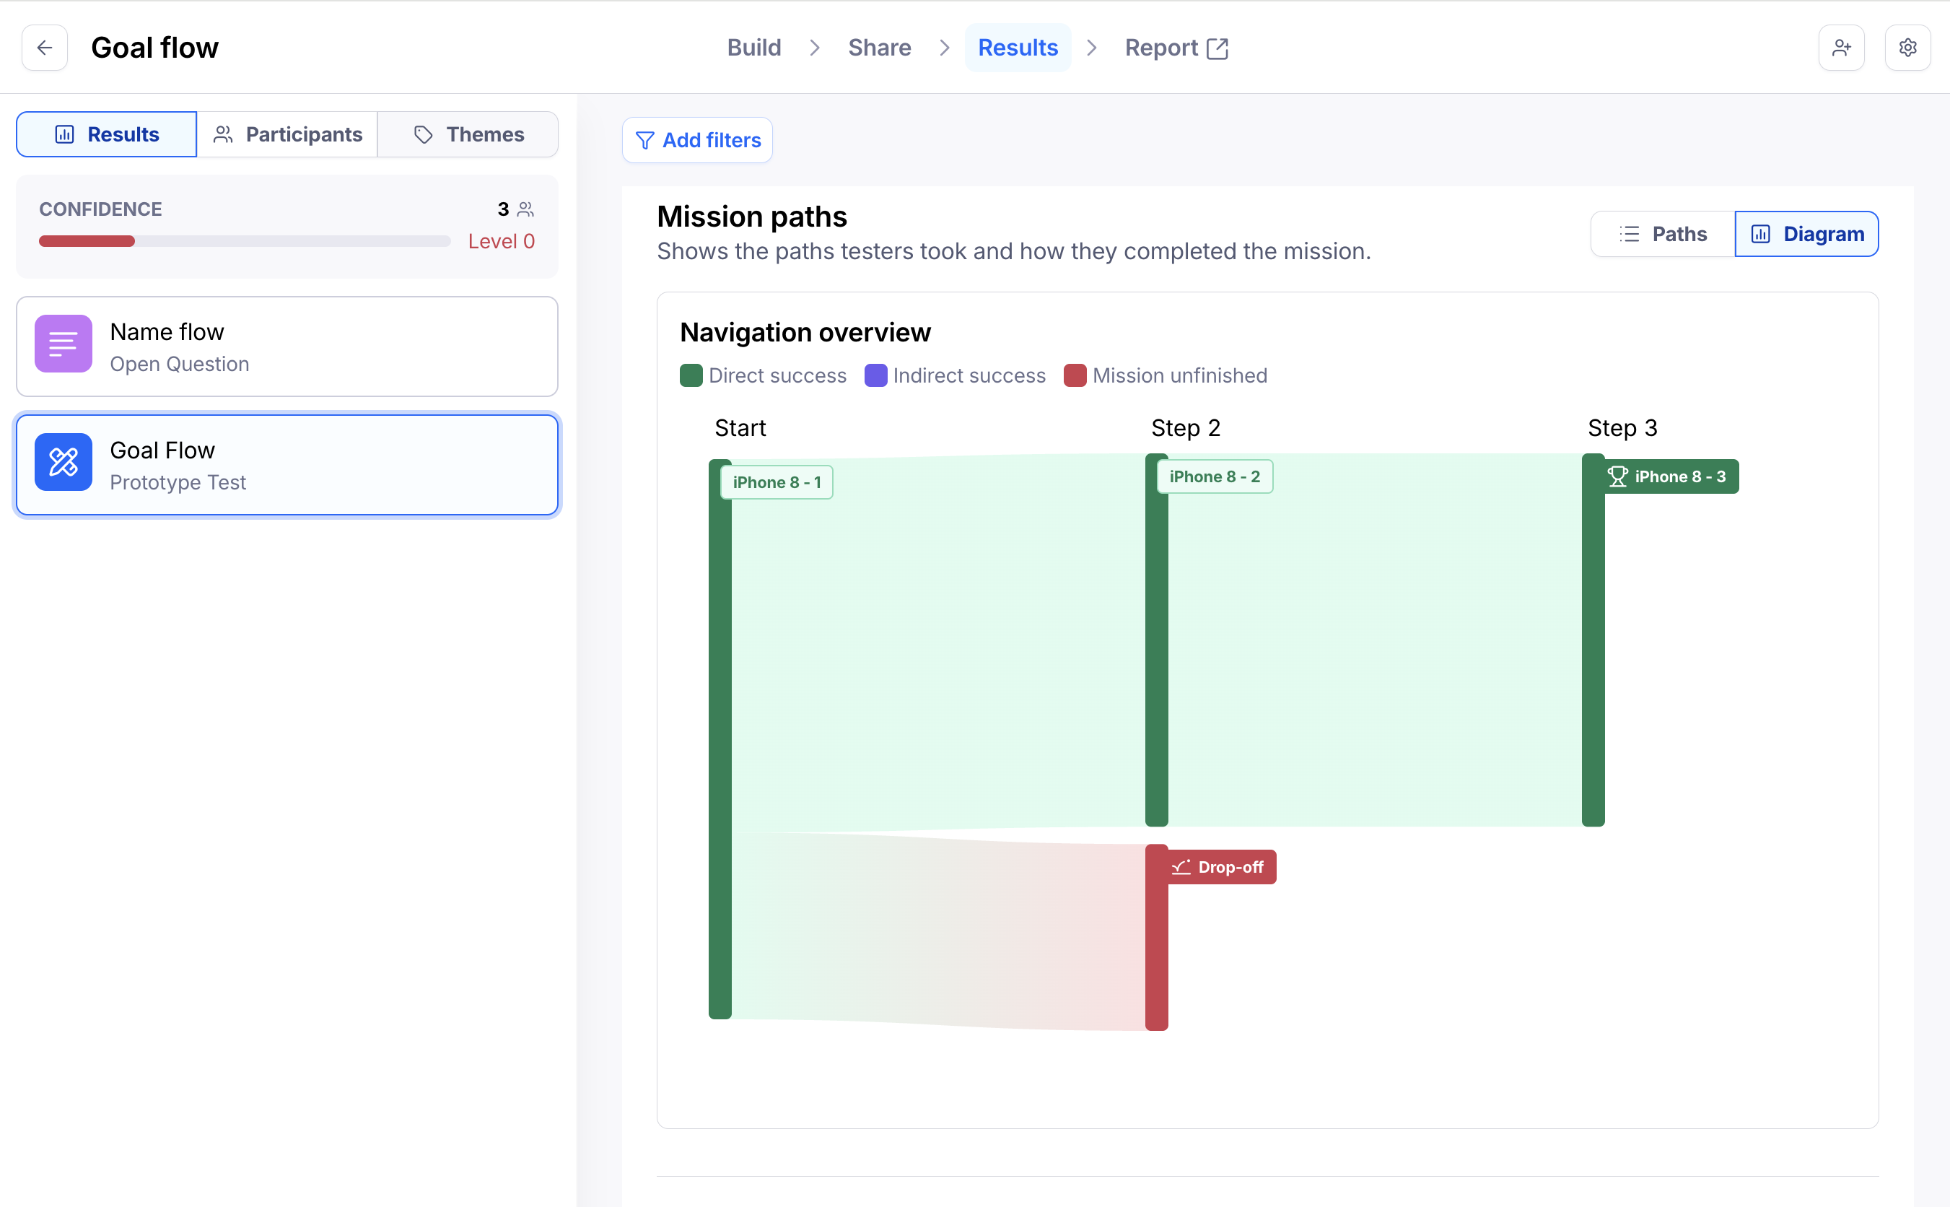
Task: Switch to Paths view
Action: click(x=1663, y=234)
